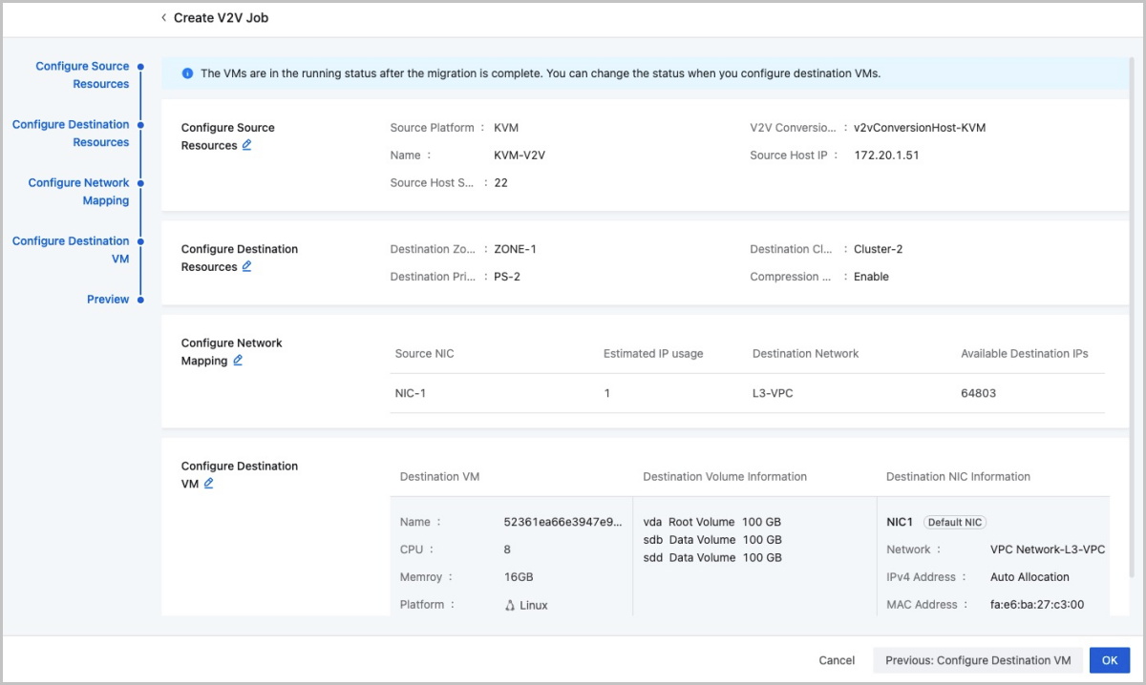Select the Preview step in sidebar
The height and width of the screenshot is (685, 1146).
point(108,300)
